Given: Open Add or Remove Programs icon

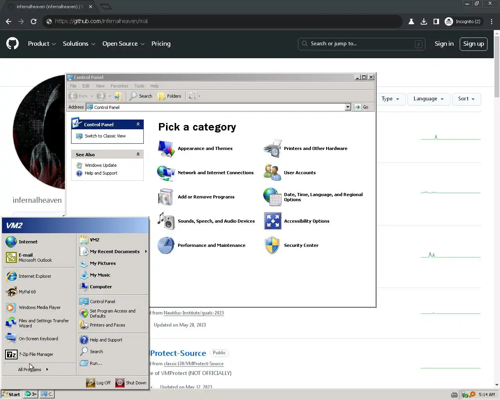Looking at the screenshot, I should 166,197.
